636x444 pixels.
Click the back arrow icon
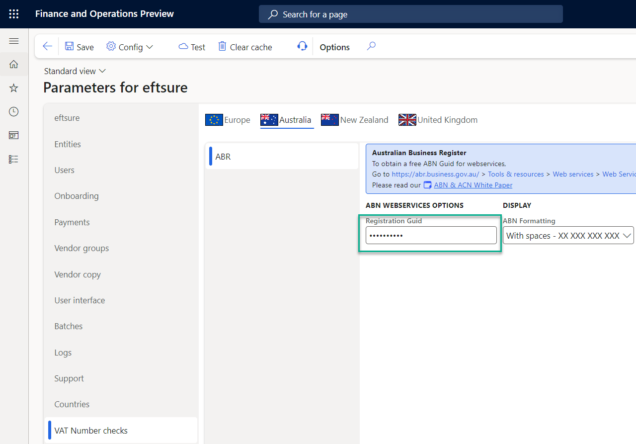47,47
